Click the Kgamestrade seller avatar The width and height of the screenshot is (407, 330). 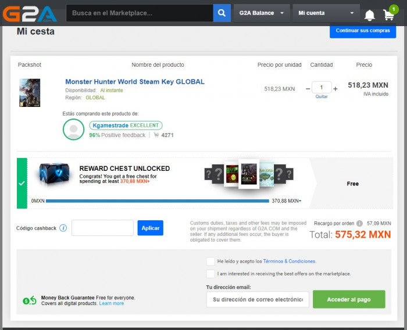click(73, 130)
